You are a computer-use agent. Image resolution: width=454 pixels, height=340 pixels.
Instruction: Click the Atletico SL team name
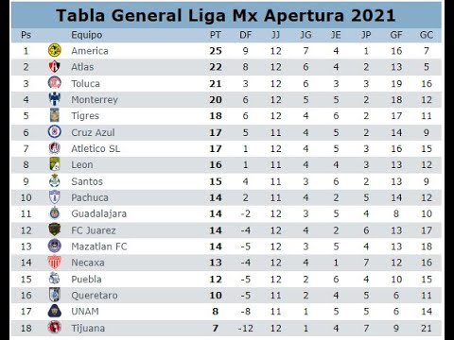tap(96, 148)
